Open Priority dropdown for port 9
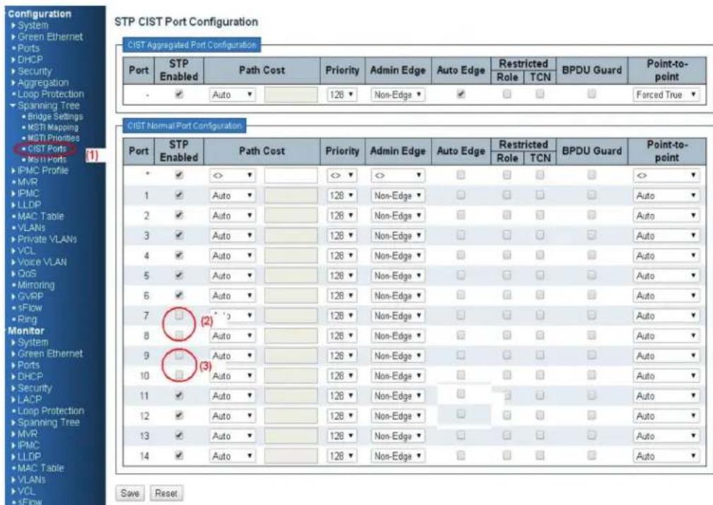Screen dimensions: 713x505 341,356
